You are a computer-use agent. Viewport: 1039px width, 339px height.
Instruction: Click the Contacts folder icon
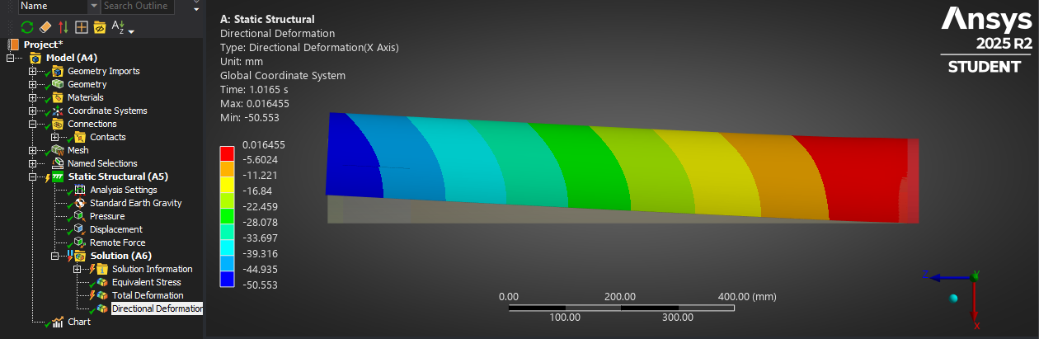pyautogui.click(x=79, y=137)
